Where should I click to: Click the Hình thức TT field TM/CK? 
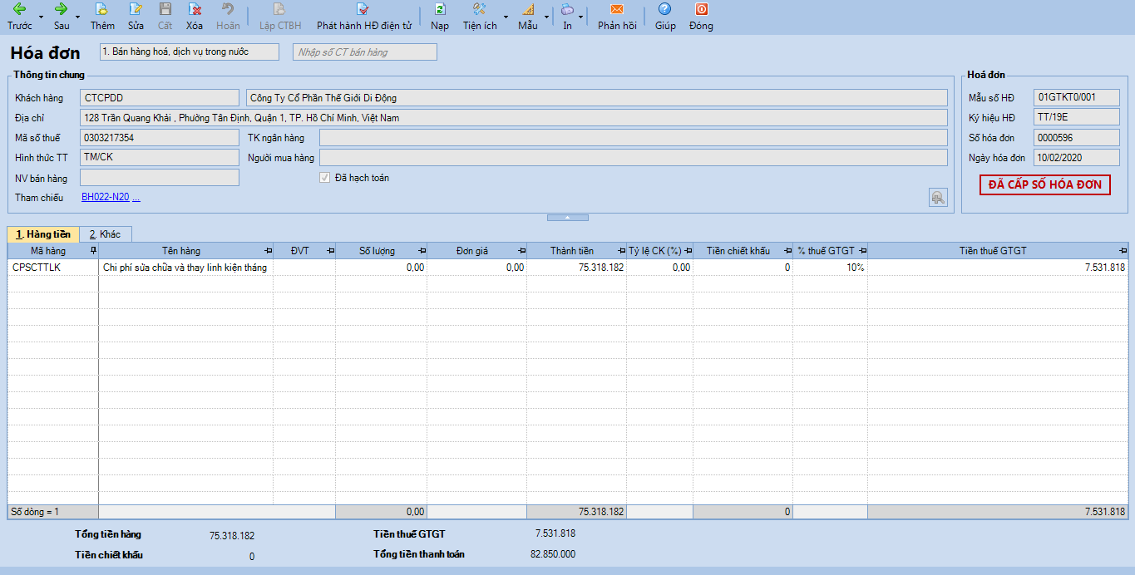pyautogui.click(x=160, y=157)
